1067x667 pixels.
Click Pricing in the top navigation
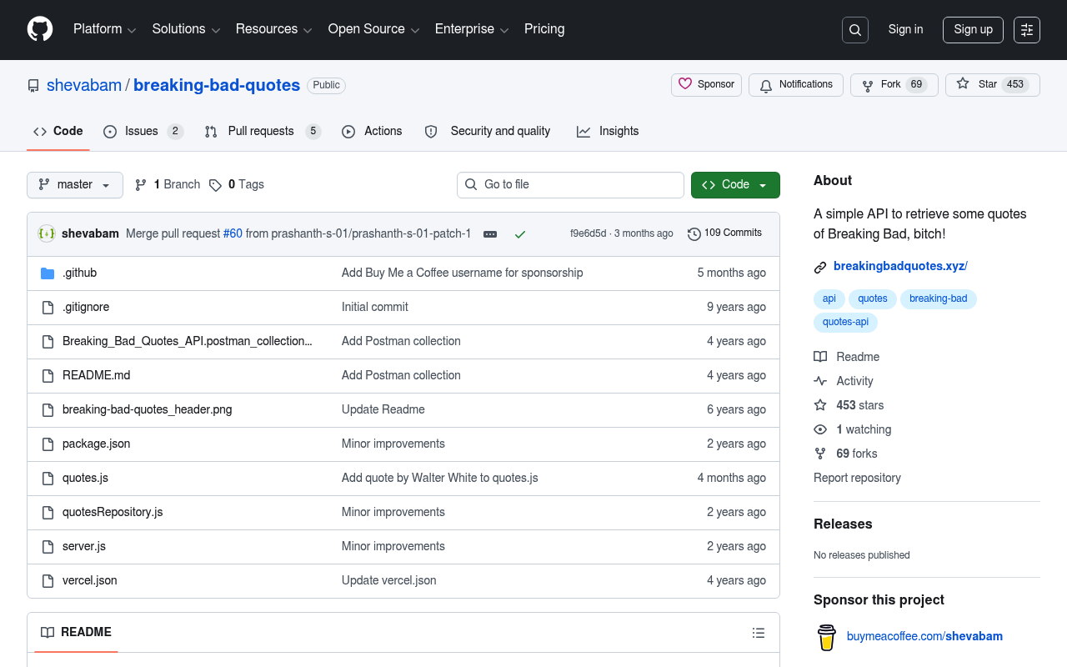[x=544, y=29]
